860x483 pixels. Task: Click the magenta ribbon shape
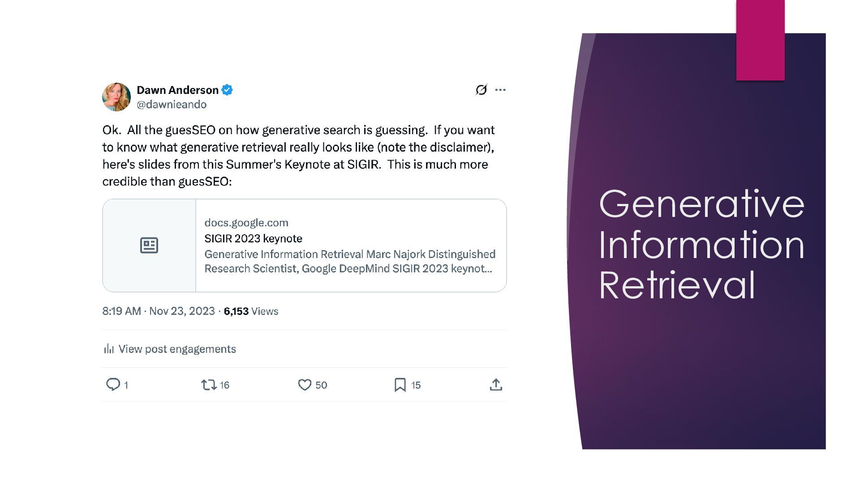[760, 40]
